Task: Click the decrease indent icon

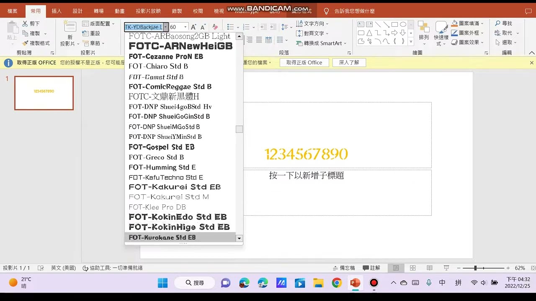Action: tap(263, 27)
